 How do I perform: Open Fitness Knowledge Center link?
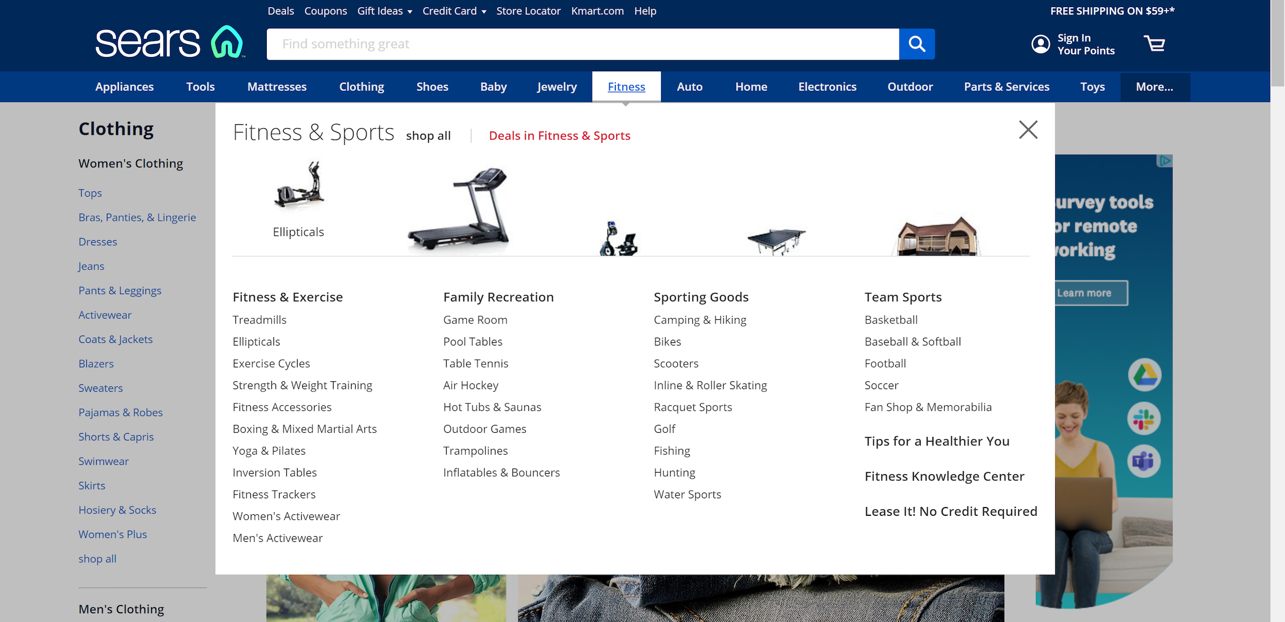pos(944,476)
